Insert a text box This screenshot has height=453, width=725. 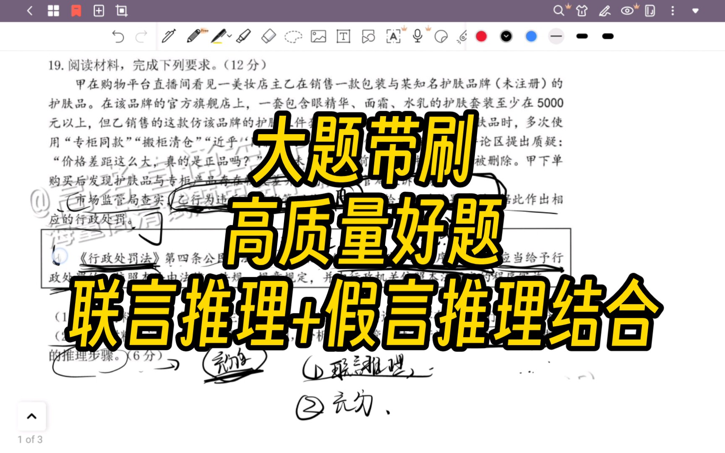tap(344, 36)
